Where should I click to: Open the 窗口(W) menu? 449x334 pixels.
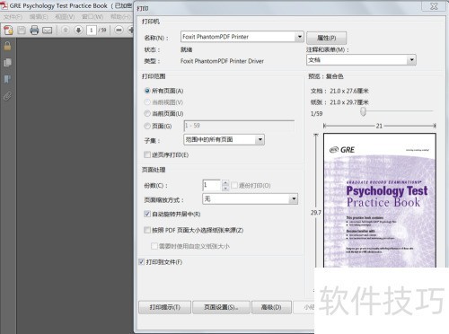(x=92, y=16)
